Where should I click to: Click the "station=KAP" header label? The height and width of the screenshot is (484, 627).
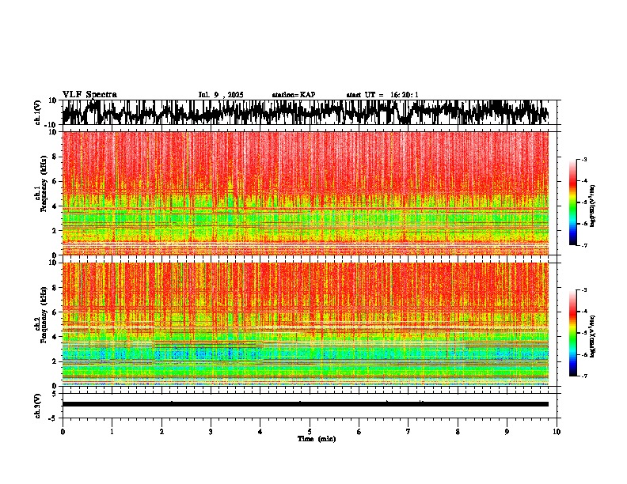294,95
